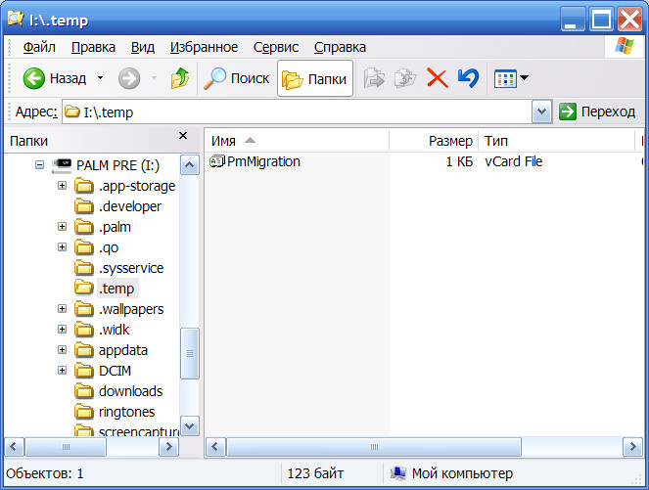Sort by the Тип column header
Image resolution: width=649 pixels, height=490 pixels.
point(556,141)
